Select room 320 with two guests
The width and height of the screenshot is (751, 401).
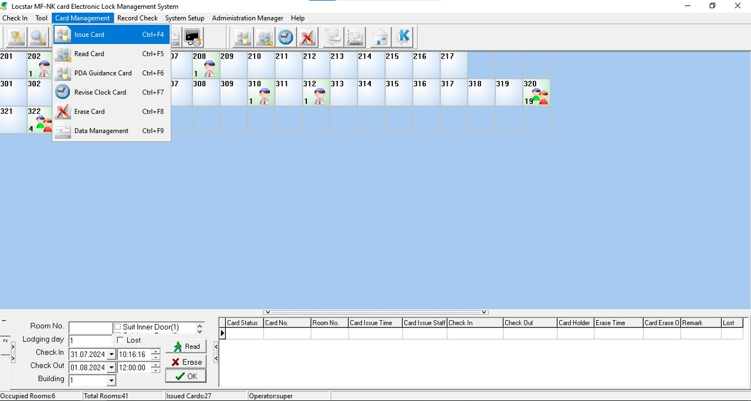click(x=537, y=93)
